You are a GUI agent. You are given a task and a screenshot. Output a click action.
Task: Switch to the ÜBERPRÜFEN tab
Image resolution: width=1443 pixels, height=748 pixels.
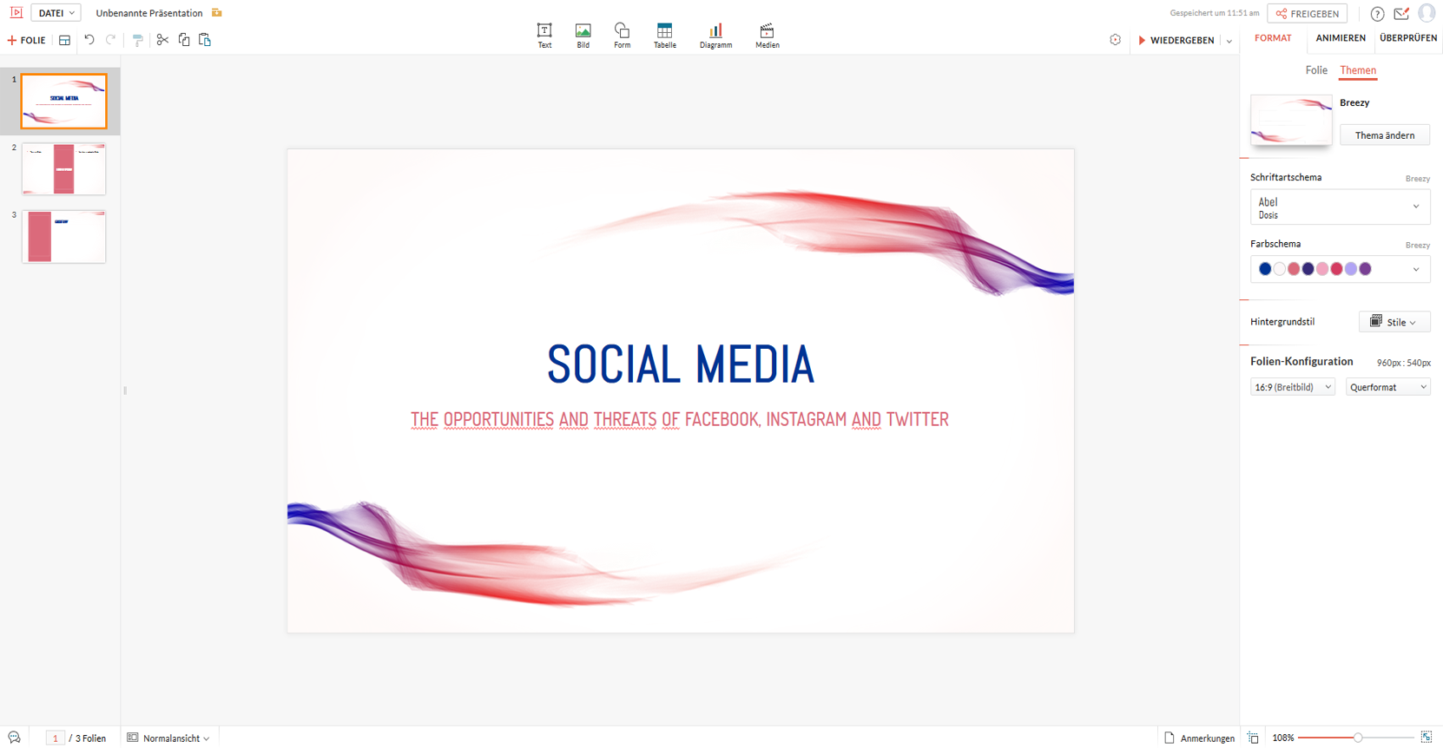coord(1407,38)
